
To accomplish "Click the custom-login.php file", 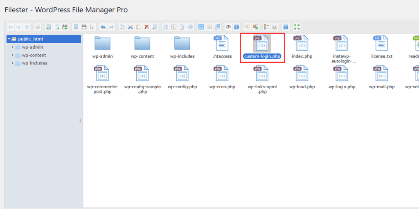I will click(262, 47).
